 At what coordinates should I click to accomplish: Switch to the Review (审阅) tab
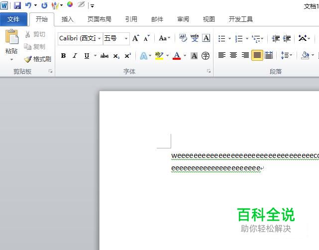183,19
